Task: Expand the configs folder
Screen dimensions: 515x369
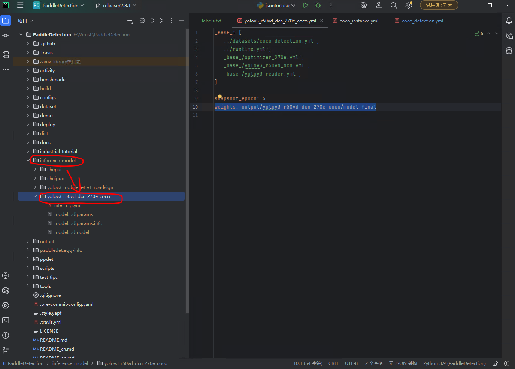Action: (x=28, y=98)
